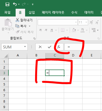Select row 5 header
The height and width of the screenshot is (111, 102).
[4, 84]
